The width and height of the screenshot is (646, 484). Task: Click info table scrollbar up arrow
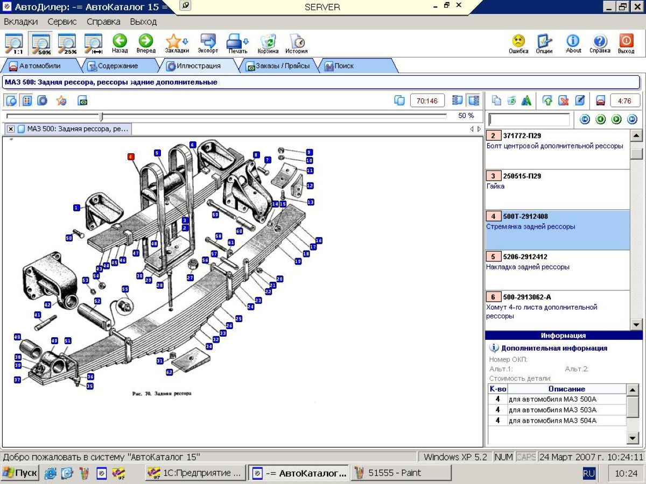coord(633,389)
